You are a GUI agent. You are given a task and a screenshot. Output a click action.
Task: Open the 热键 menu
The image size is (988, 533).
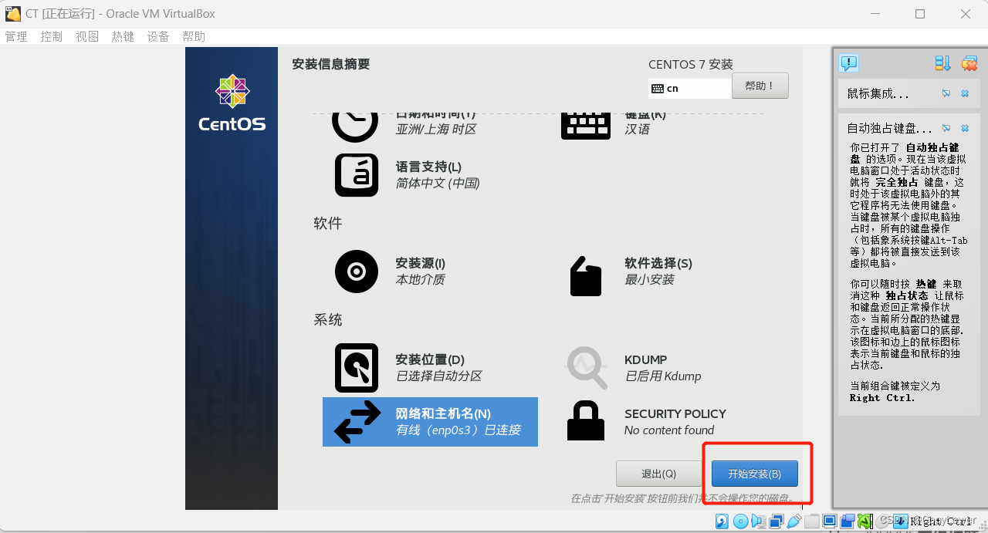123,36
